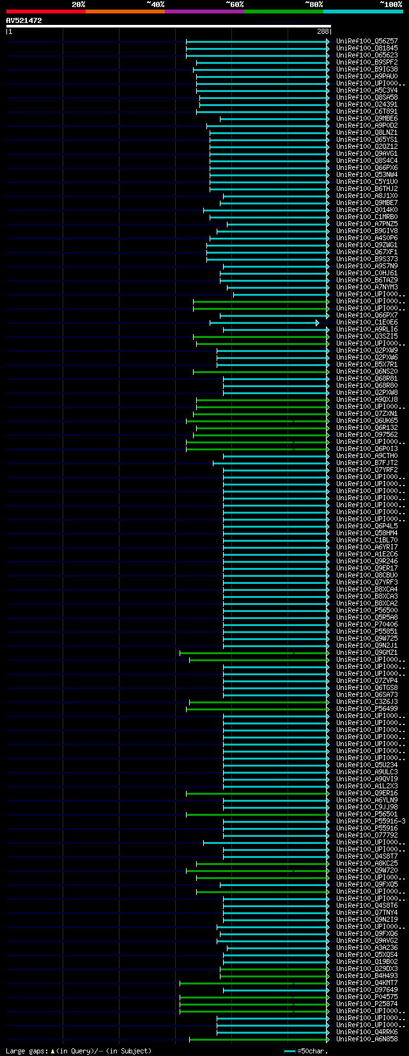
Task: Choose the UniRef100_Q58HM4 hit label
Action: click(367, 533)
